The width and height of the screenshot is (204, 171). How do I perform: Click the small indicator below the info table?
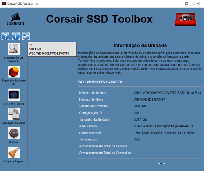tap(161, 163)
